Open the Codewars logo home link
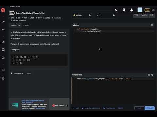The width and height of the screenshot is (157, 117). pos(3,10)
